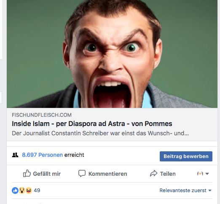This screenshot has width=220, height=204.
Task: Click the share arrow Teilen icon
Action: coord(153,173)
